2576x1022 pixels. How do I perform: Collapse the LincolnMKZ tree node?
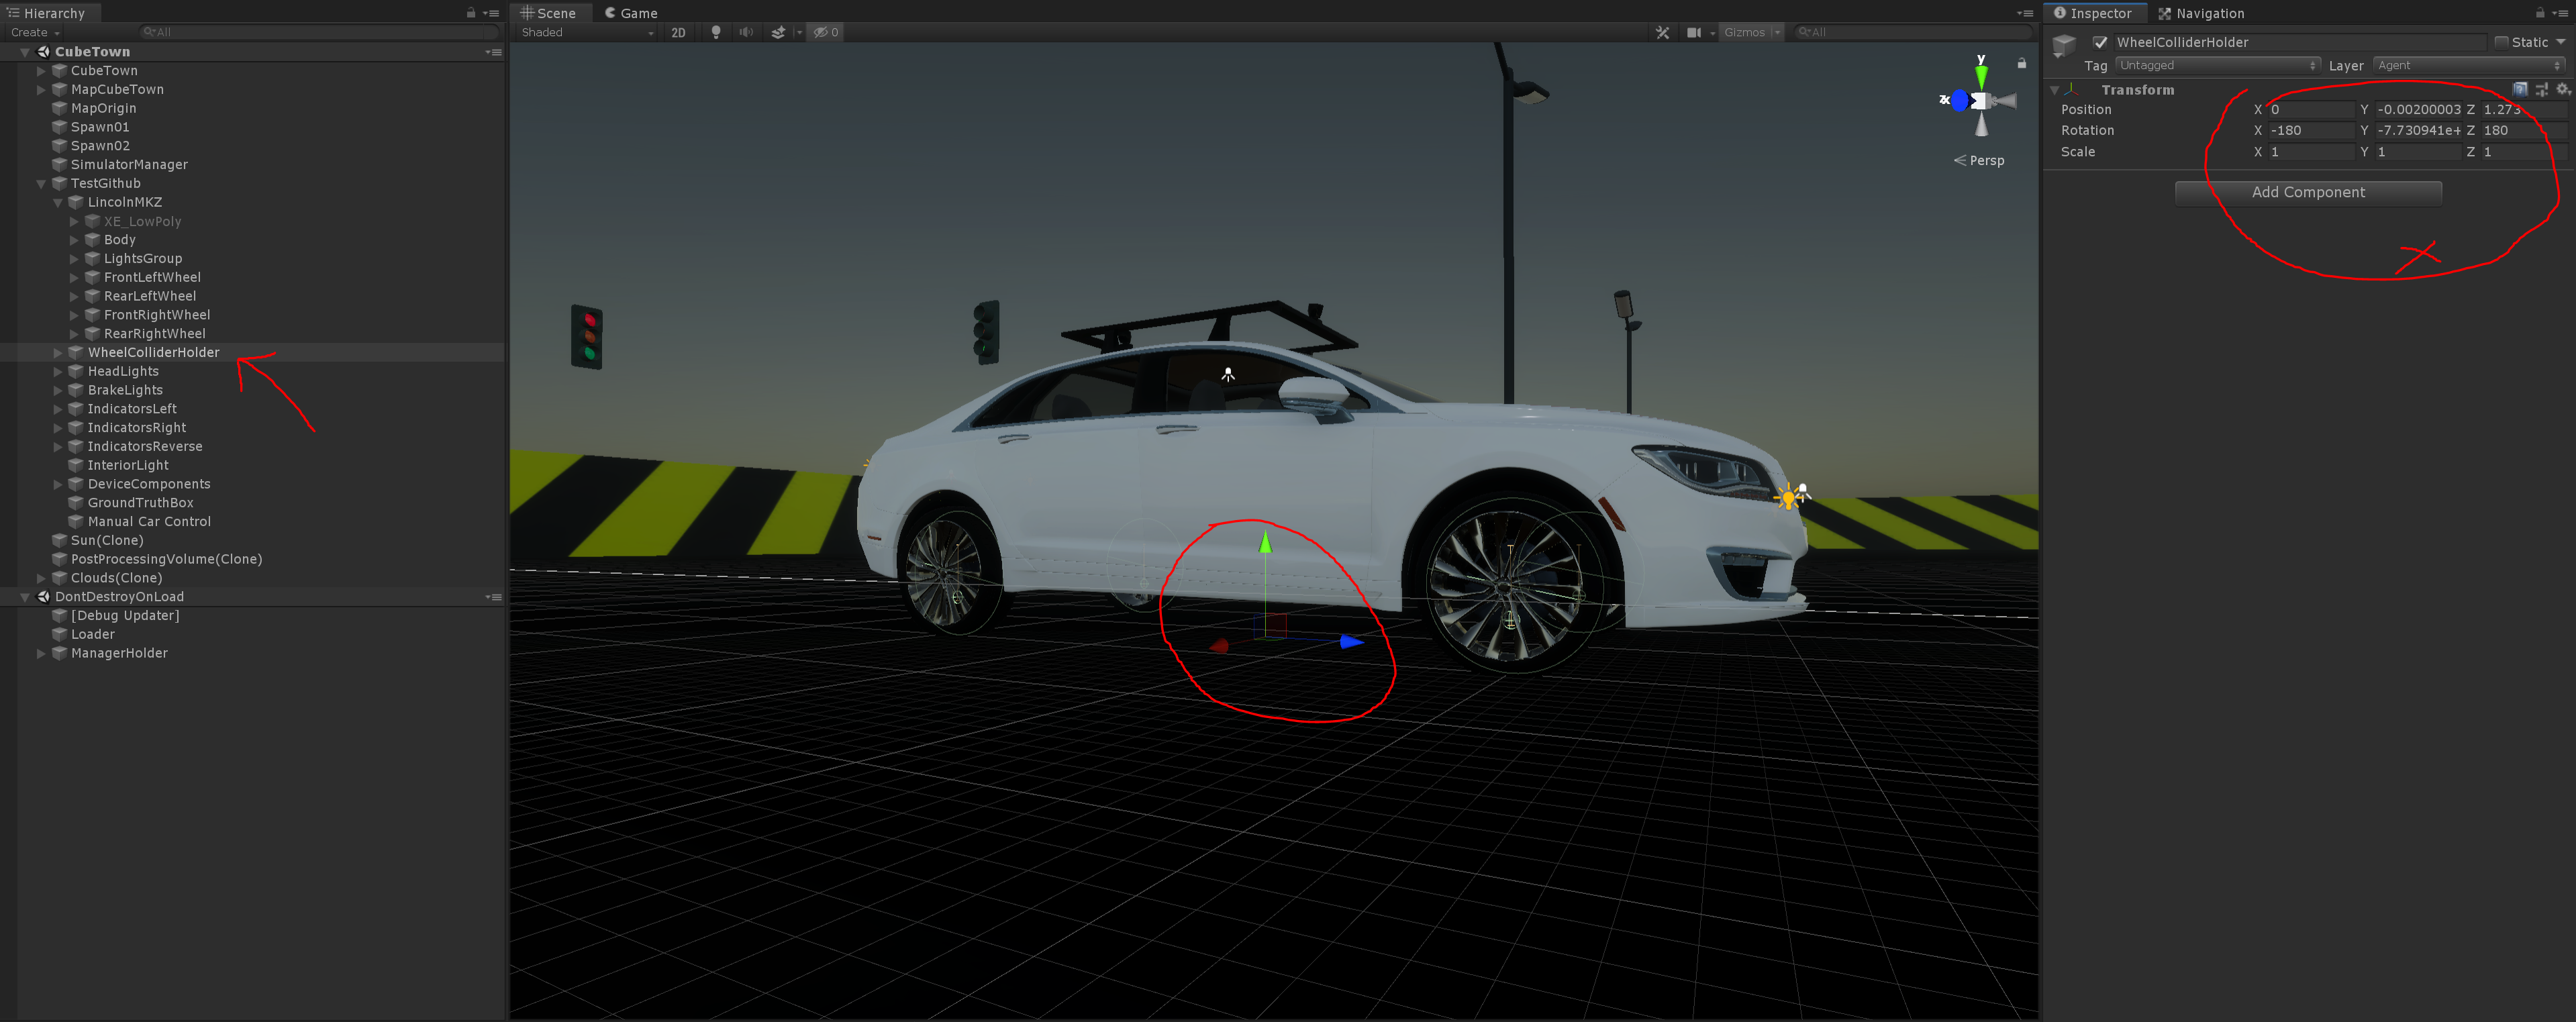click(x=57, y=202)
